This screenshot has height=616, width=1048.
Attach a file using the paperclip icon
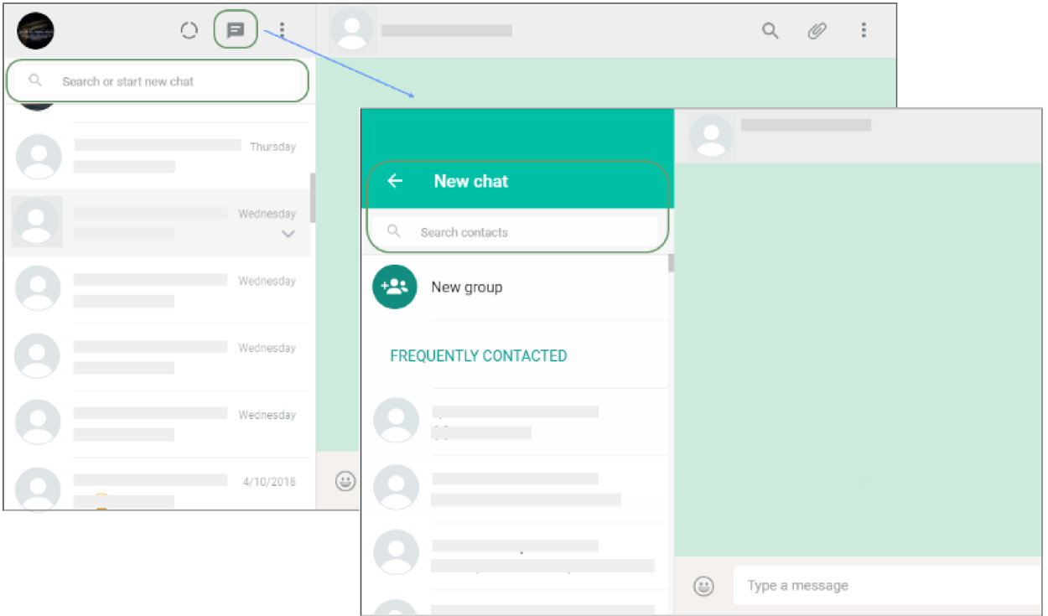click(x=817, y=30)
